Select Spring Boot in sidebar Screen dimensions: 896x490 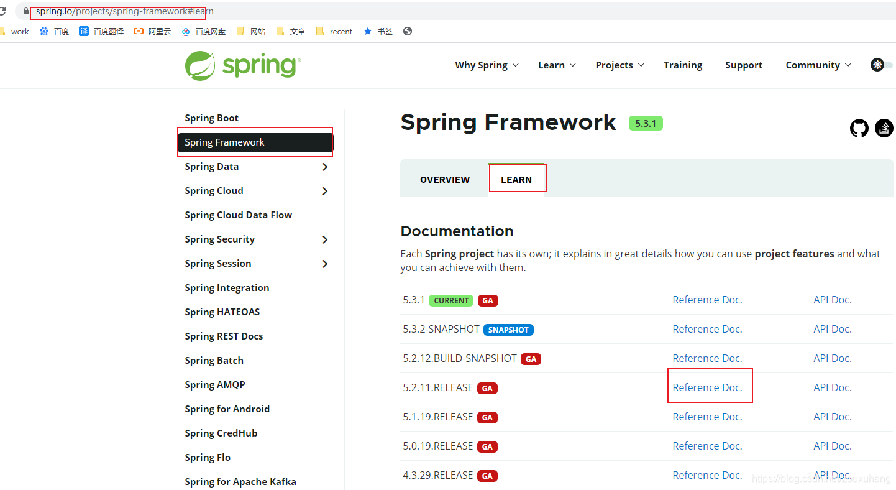[211, 118]
